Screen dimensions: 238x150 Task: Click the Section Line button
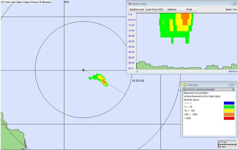(137, 9)
